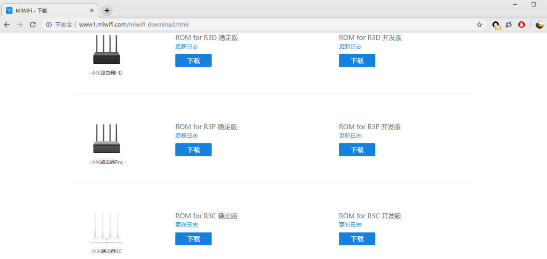Viewport: 547px width, 259px height.
Task: Click the ROM for R3D 稳定版 heading
Action: coord(206,38)
